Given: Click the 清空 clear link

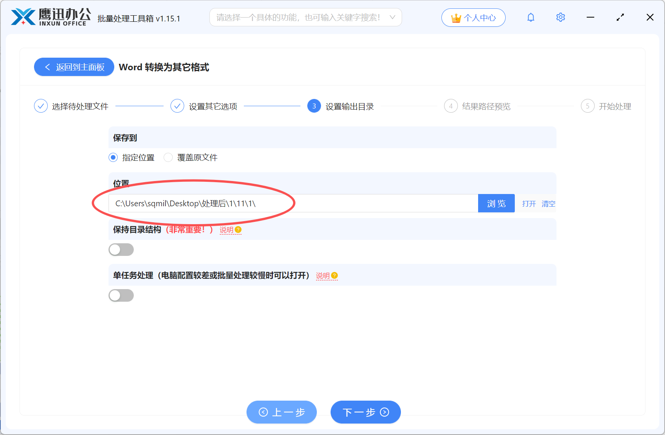Looking at the screenshot, I should [x=548, y=204].
